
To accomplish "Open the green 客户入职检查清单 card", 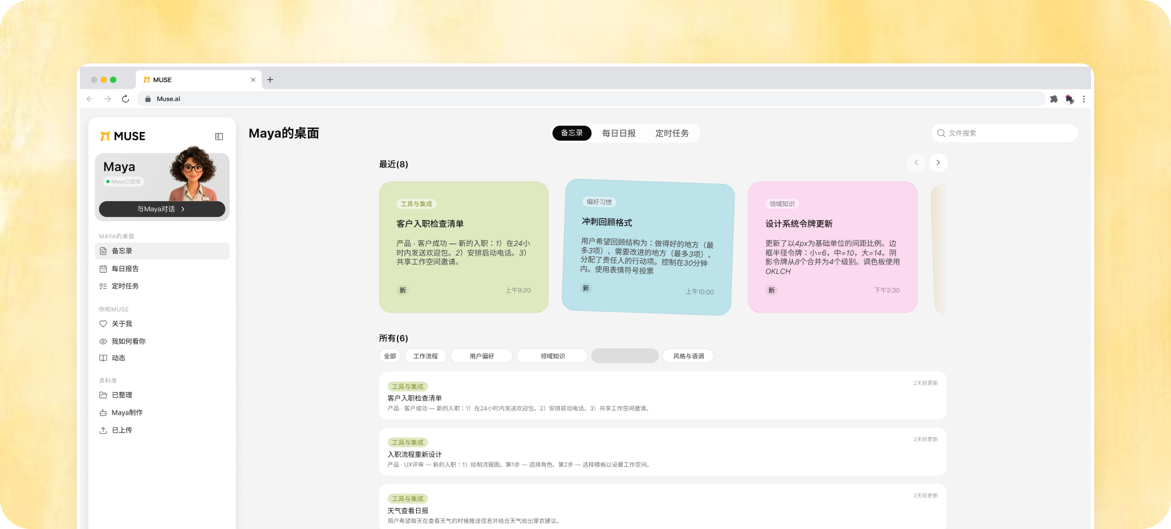I will [x=464, y=247].
